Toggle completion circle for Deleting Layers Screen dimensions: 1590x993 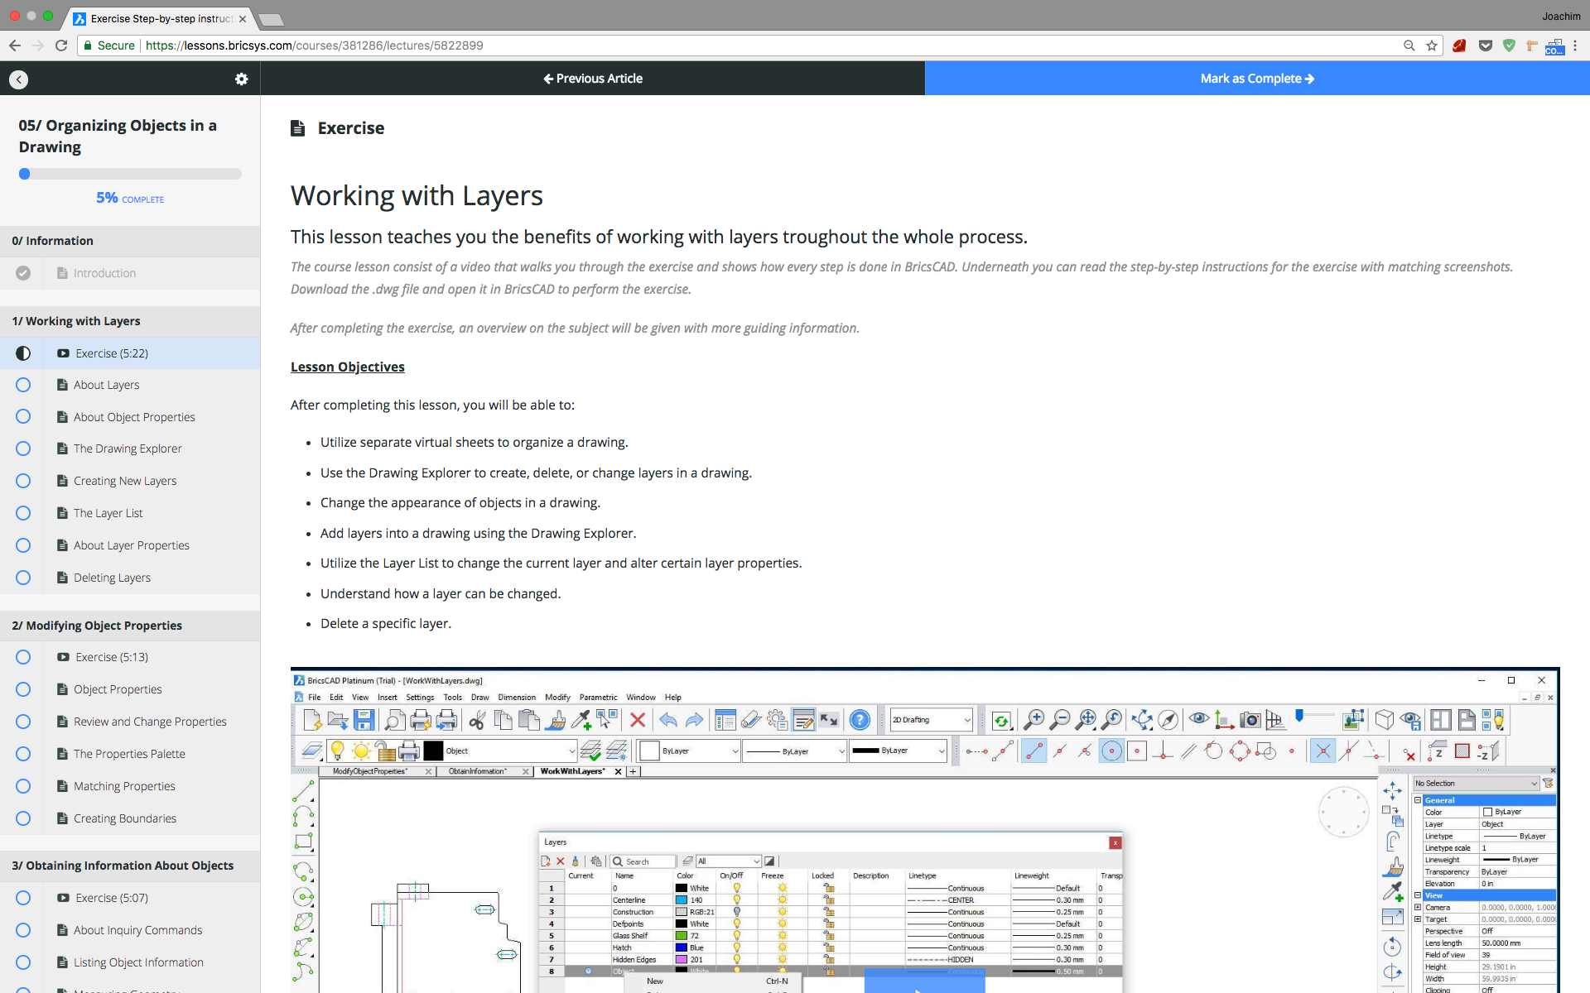coord(23,578)
